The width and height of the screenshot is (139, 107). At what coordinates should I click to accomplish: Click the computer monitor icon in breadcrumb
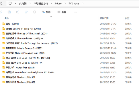10,3
